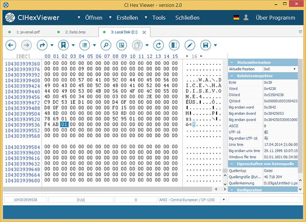Viewport: 306px width, 222px height.
Task: Click the arrow beside Aktuelle Position value
Action: click(x=295, y=69)
